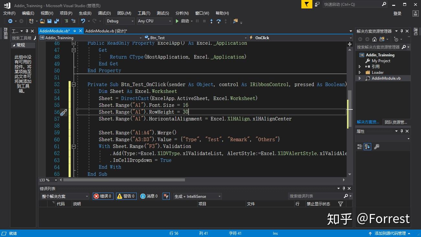
Task: Click 添加到源代码管理 in status bar
Action: [x=390, y=233]
